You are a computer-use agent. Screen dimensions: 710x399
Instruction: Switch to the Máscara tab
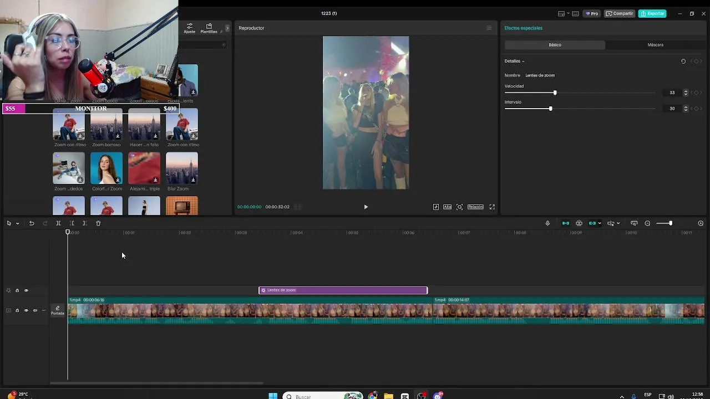[x=655, y=45]
